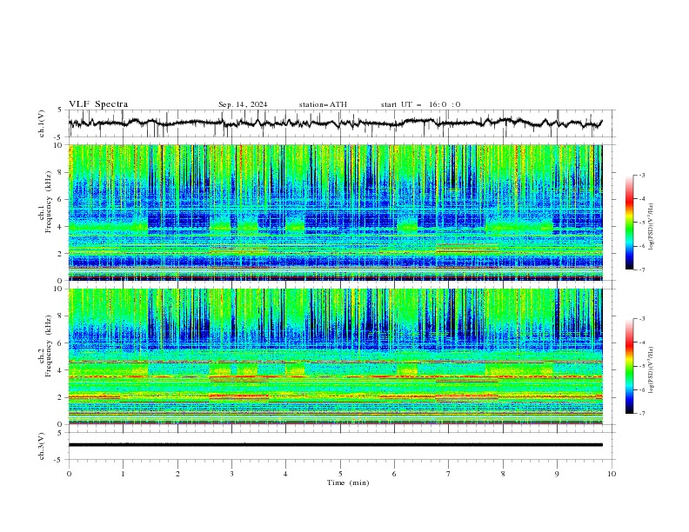Image resolution: width=689 pixels, height=532 pixels.
Task: Click the "Time (min)" axis title
Action: tap(348, 482)
